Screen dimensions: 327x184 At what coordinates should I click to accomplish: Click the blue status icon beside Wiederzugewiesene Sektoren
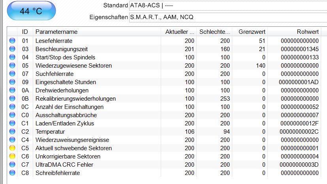point(12,66)
